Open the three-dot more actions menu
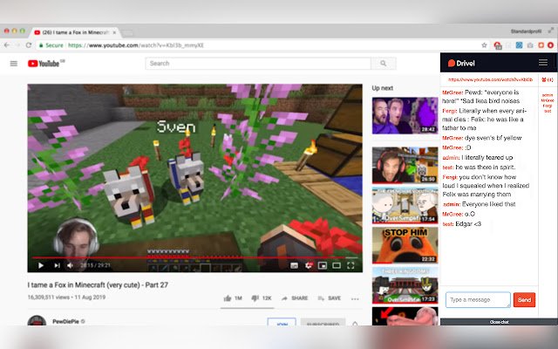Viewport: 558px width, 349px height. point(355,298)
